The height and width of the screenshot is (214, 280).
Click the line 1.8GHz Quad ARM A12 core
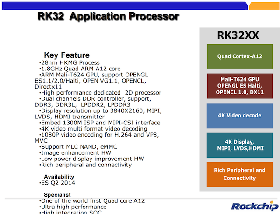pyautogui.click(x=80, y=69)
